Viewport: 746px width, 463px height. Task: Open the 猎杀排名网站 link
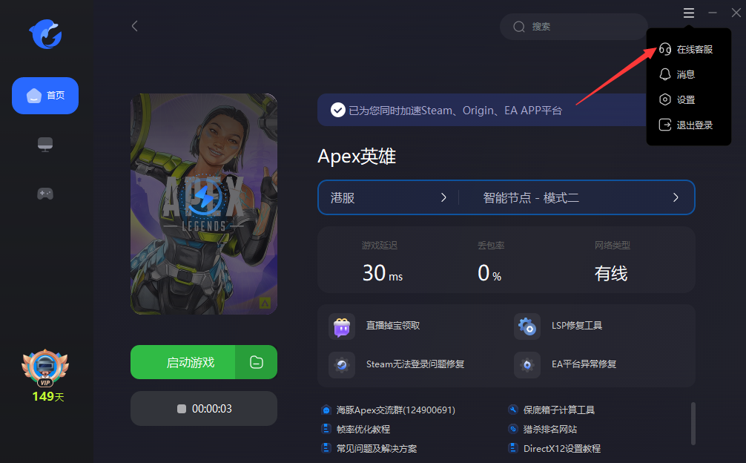point(550,429)
